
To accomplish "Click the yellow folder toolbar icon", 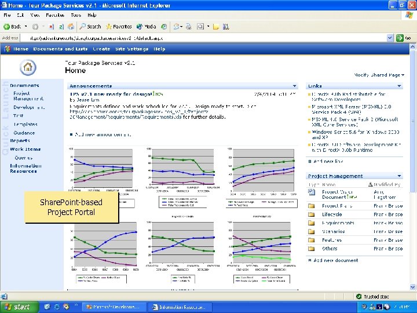I will pyautogui.click(x=216, y=27).
